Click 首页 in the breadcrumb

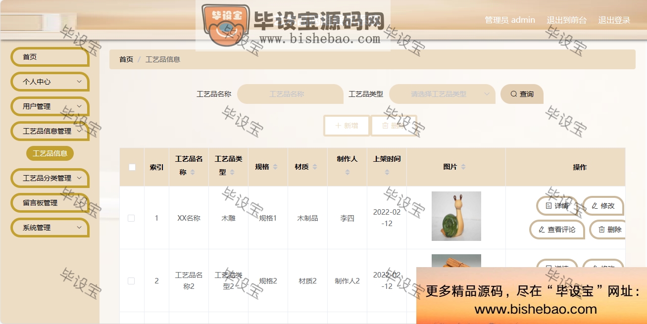126,59
